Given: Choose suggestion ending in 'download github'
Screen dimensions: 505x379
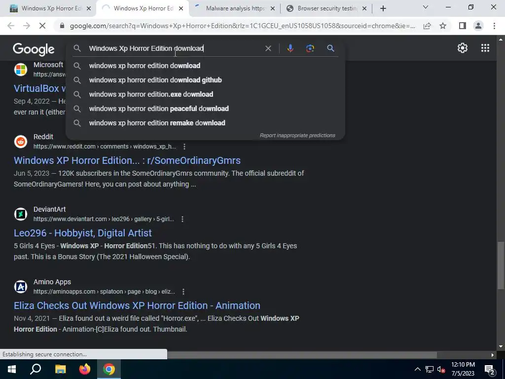Looking at the screenshot, I should click(x=205, y=80).
